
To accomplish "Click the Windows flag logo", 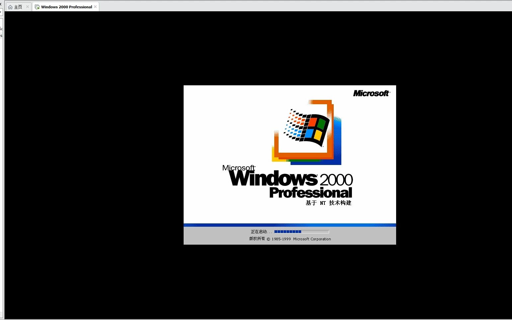I will click(306, 128).
